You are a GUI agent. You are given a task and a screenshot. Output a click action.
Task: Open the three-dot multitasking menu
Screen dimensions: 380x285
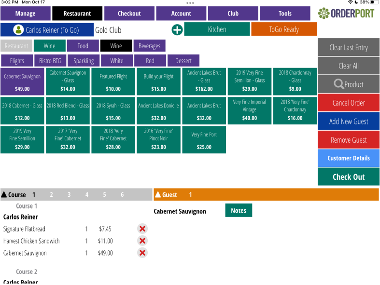tap(190, 3)
